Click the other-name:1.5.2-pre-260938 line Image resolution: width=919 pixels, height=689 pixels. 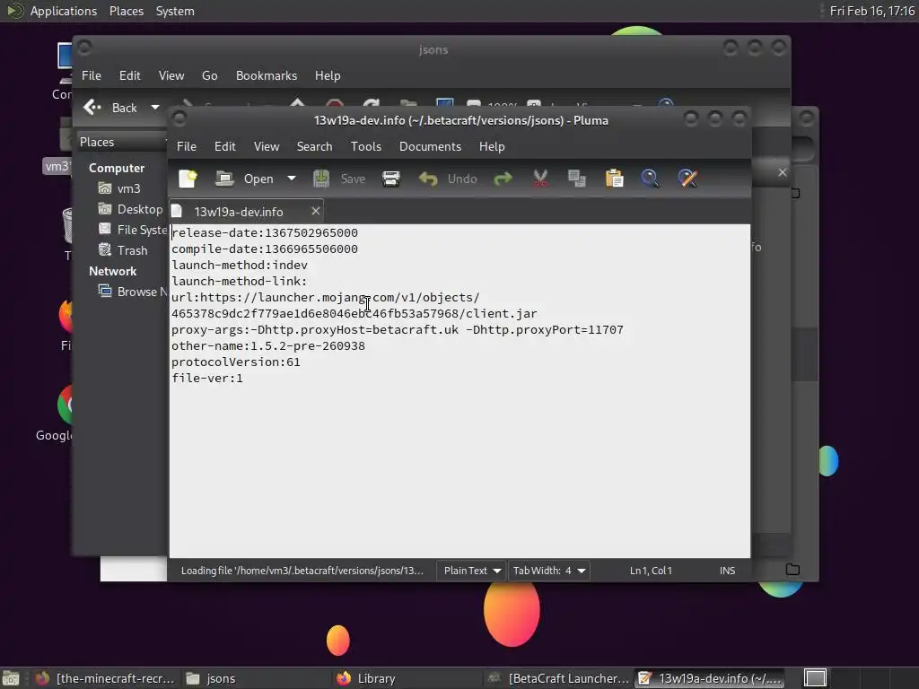[x=267, y=346]
